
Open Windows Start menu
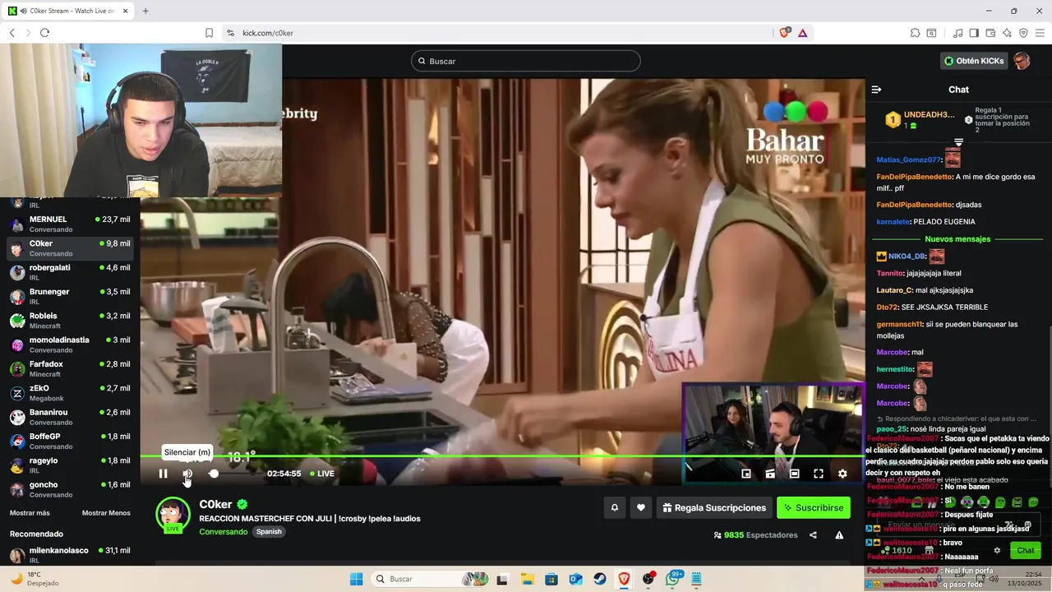[x=356, y=579]
